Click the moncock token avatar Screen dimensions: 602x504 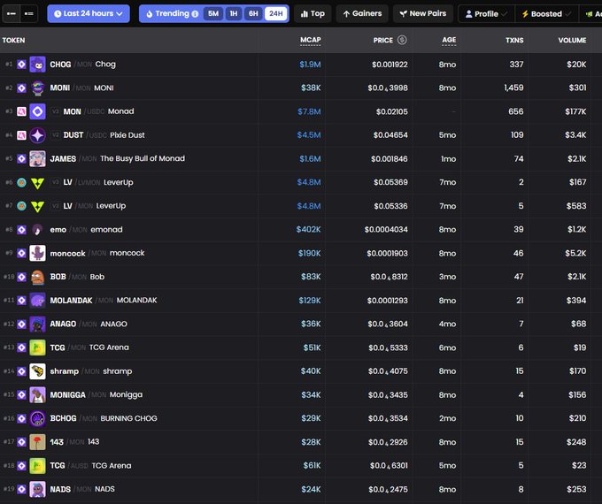(x=37, y=253)
